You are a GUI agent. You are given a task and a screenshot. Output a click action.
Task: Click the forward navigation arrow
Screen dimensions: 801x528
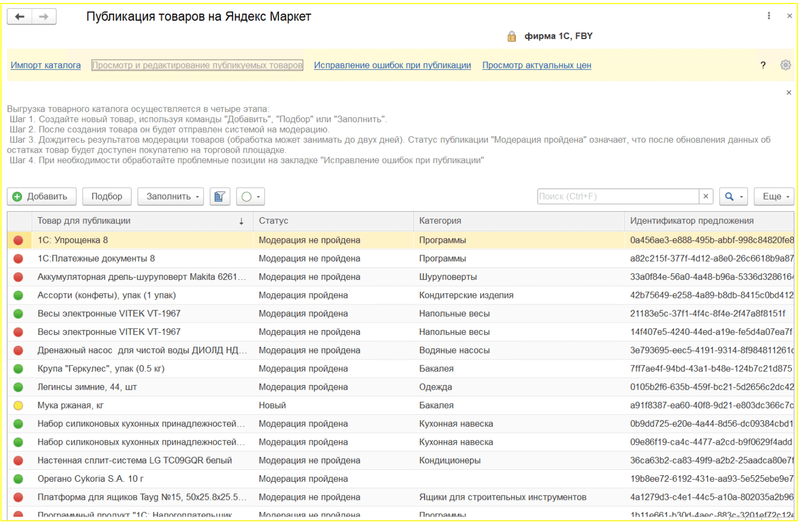pyautogui.click(x=44, y=17)
